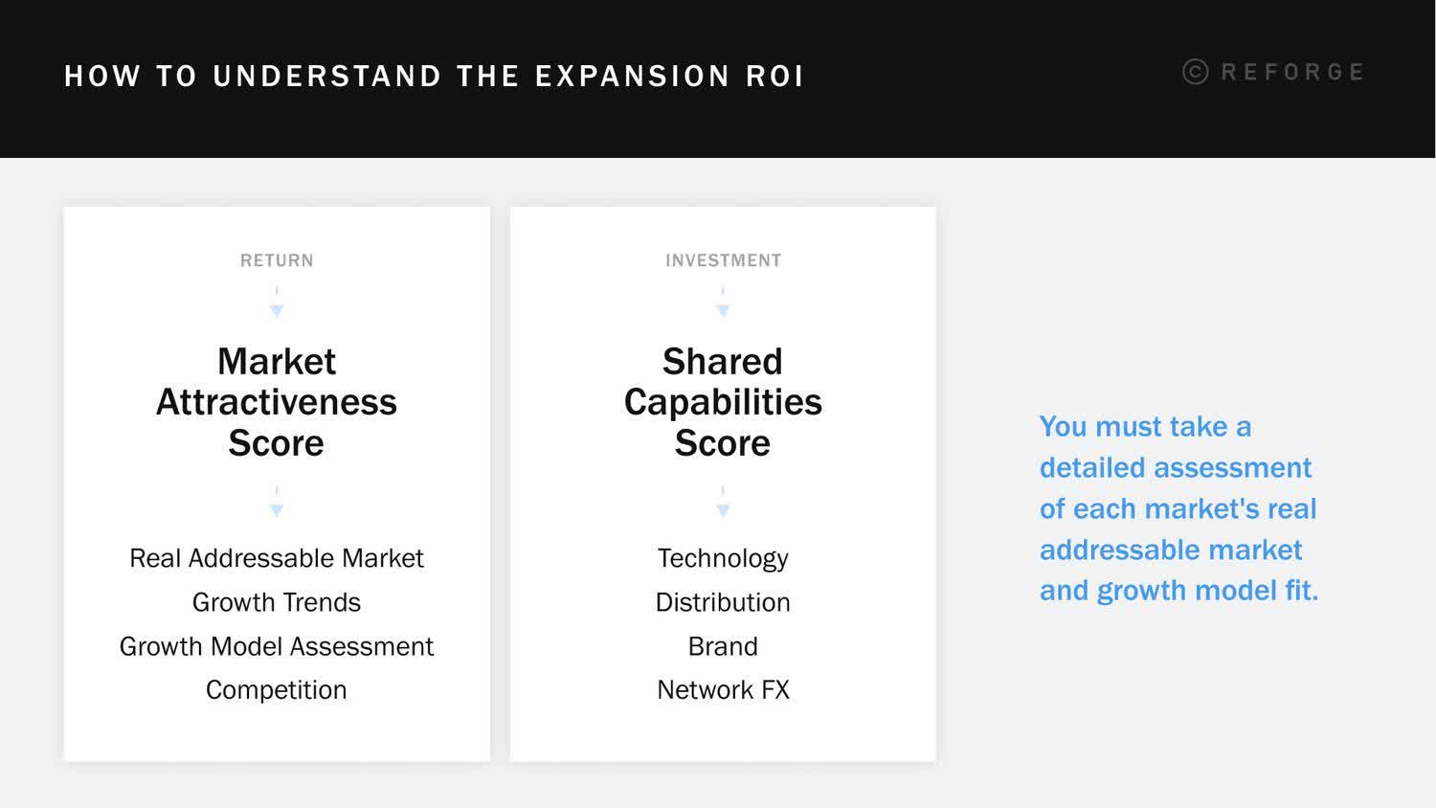
Task: Click the arrow beneath Market Attractiveness Score
Action: 277,506
